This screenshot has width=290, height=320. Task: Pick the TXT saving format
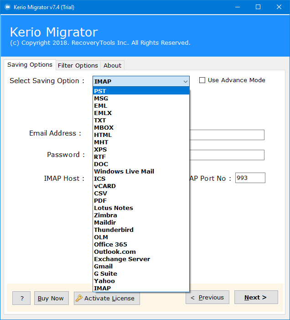click(x=141, y=120)
